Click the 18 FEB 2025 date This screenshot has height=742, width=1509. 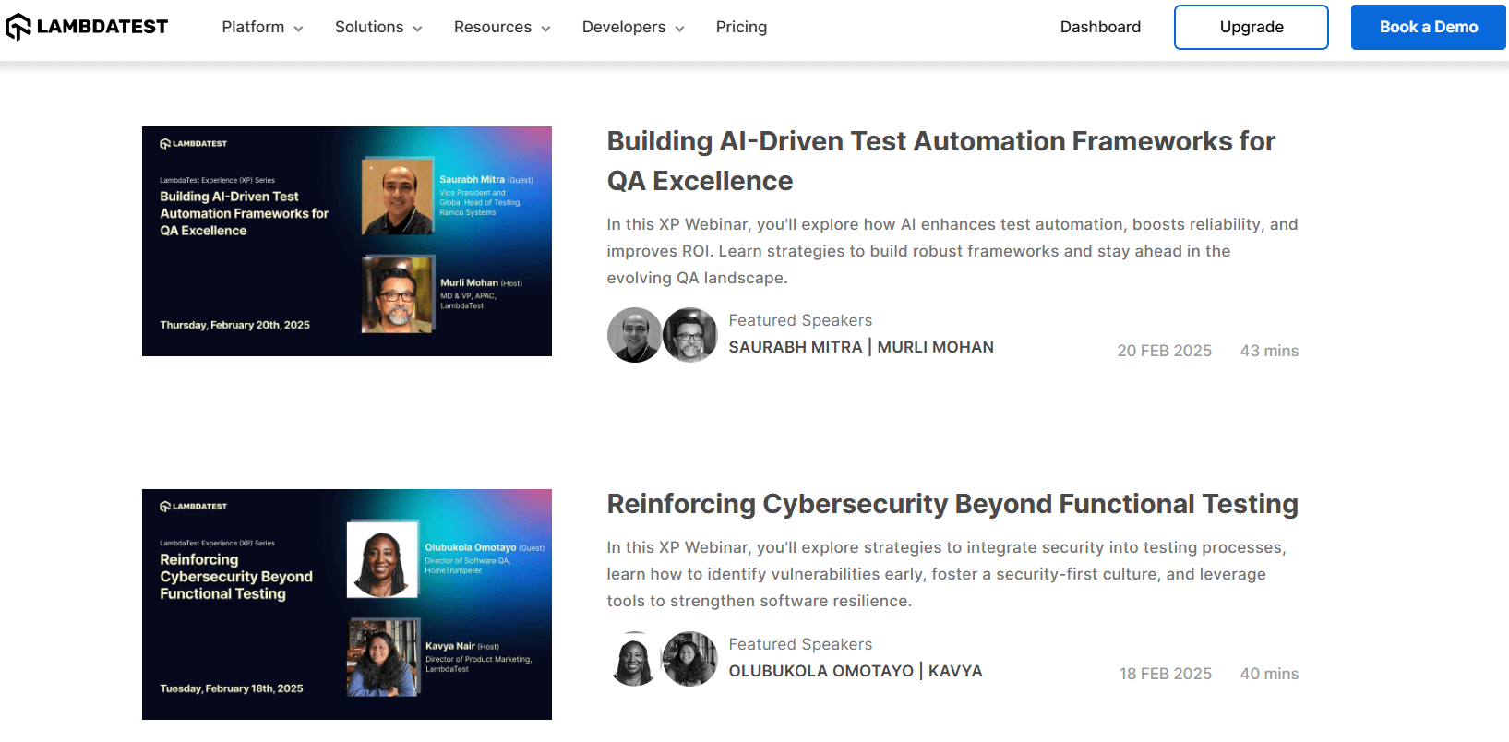[1166, 674]
